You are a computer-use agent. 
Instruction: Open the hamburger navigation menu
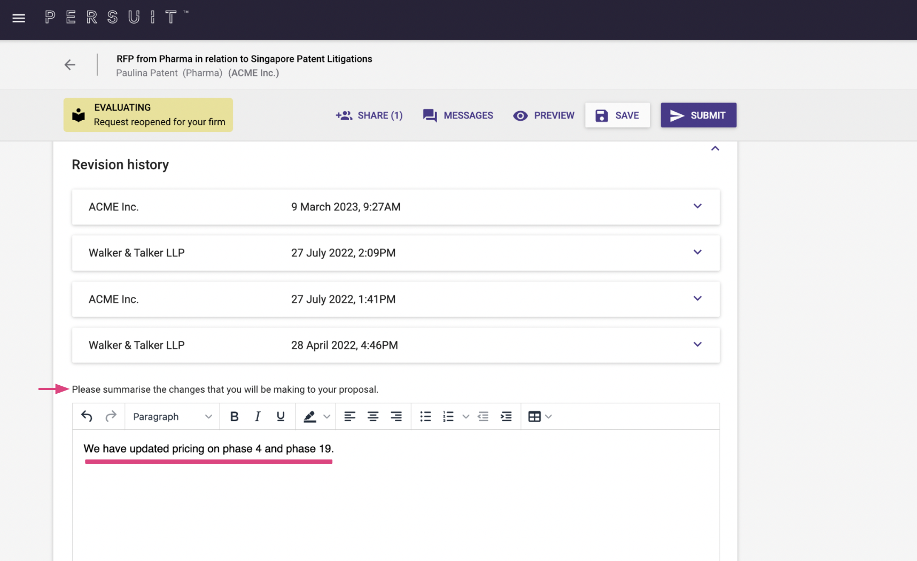click(x=19, y=18)
